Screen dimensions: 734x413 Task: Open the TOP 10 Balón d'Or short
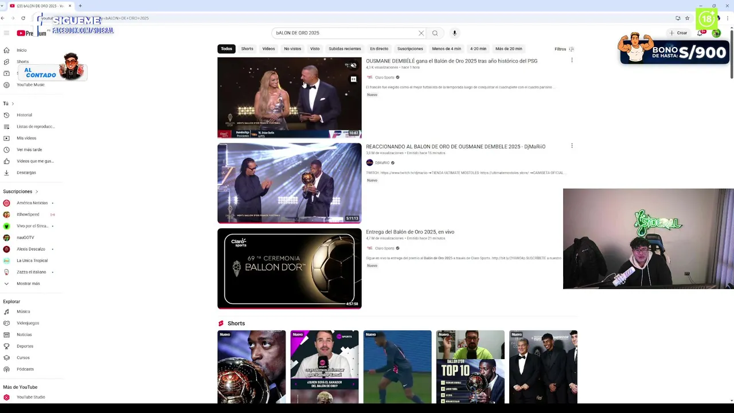[470, 367]
